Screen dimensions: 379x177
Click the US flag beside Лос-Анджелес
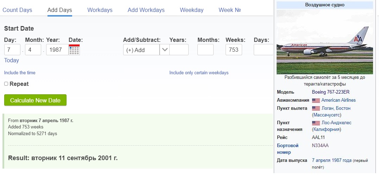(x=316, y=123)
